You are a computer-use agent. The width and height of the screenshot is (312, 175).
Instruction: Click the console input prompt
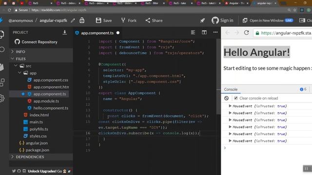(267, 148)
